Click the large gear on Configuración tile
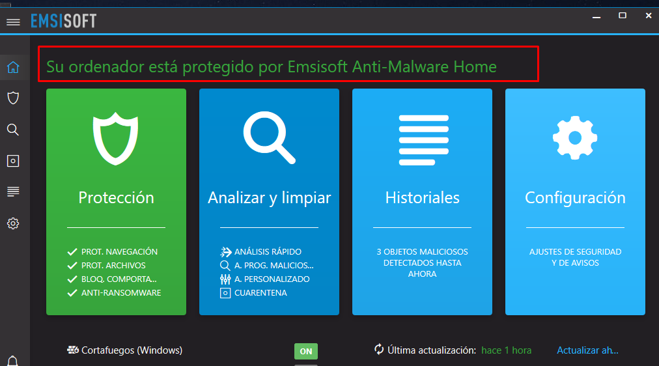The image size is (659, 366). (x=575, y=138)
